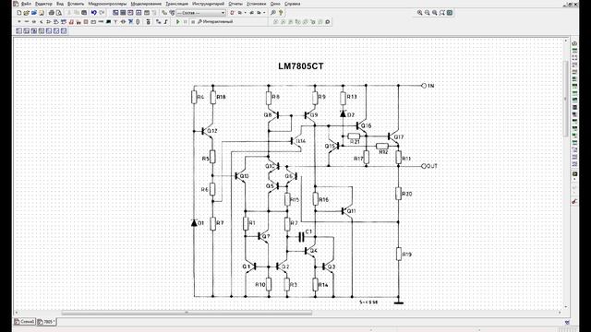Image resolution: width=591 pixels, height=332 pixels.
Task: Click the first bottom-row view toolbar icon
Action: 19,30
